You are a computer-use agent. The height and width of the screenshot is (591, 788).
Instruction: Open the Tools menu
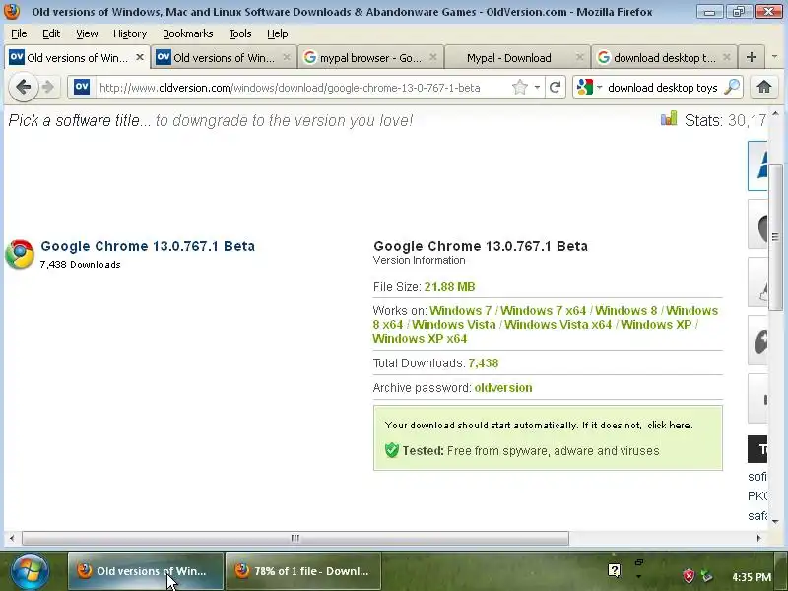pyautogui.click(x=240, y=33)
